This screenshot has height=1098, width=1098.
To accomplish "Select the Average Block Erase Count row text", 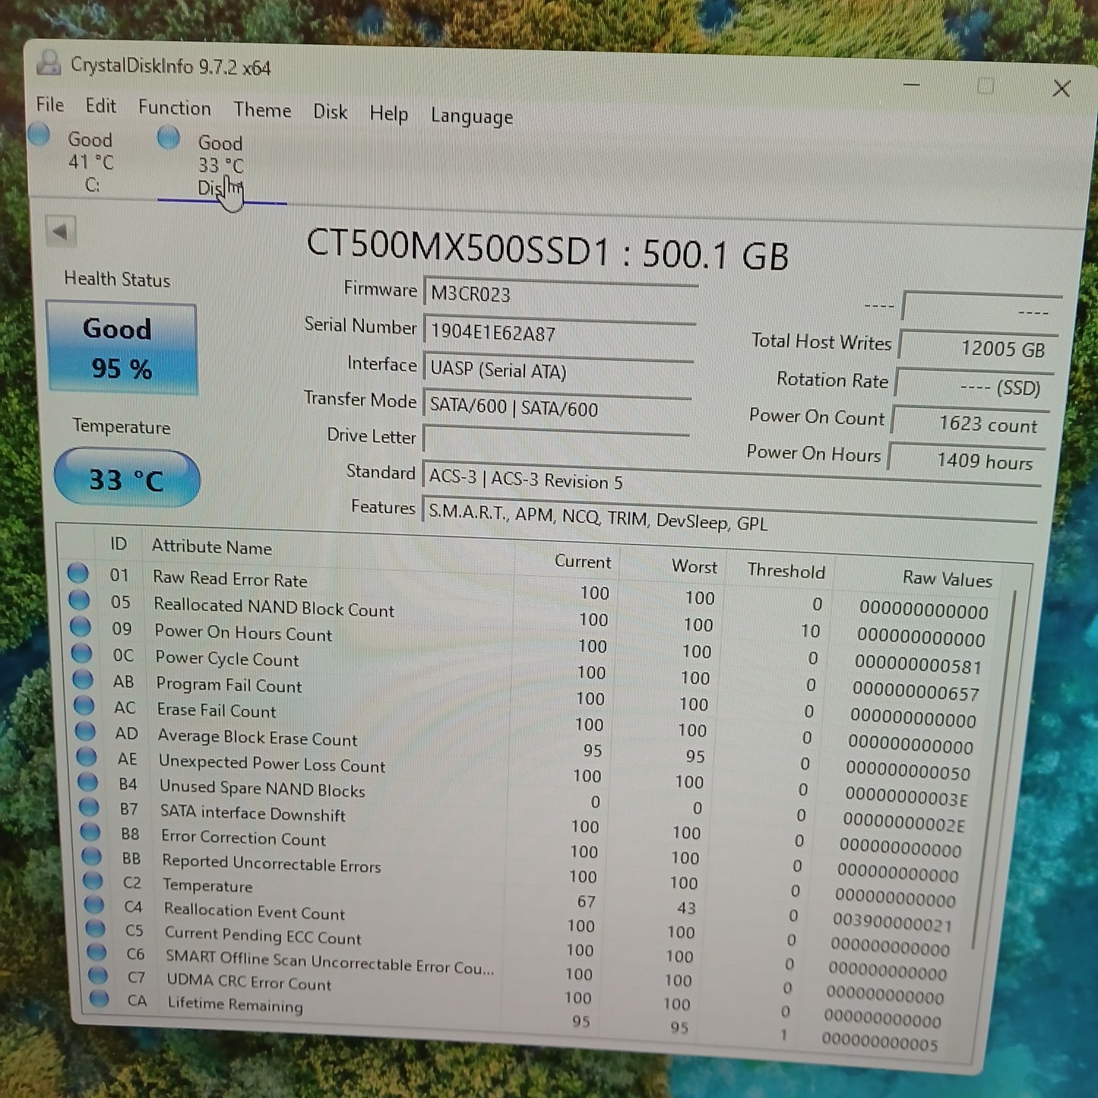I will (258, 737).
